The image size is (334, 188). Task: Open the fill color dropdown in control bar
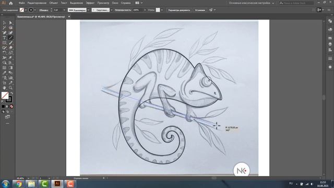tap(26, 10)
